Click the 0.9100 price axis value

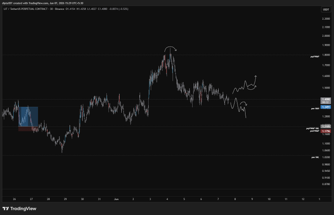click(326, 178)
